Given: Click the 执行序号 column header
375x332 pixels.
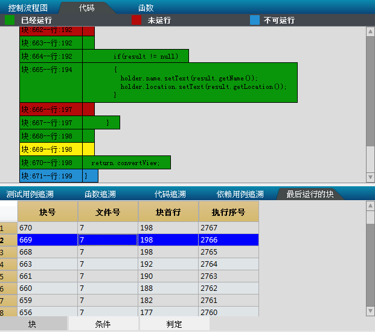Looking at the screenshot, I should pos(229,212).
